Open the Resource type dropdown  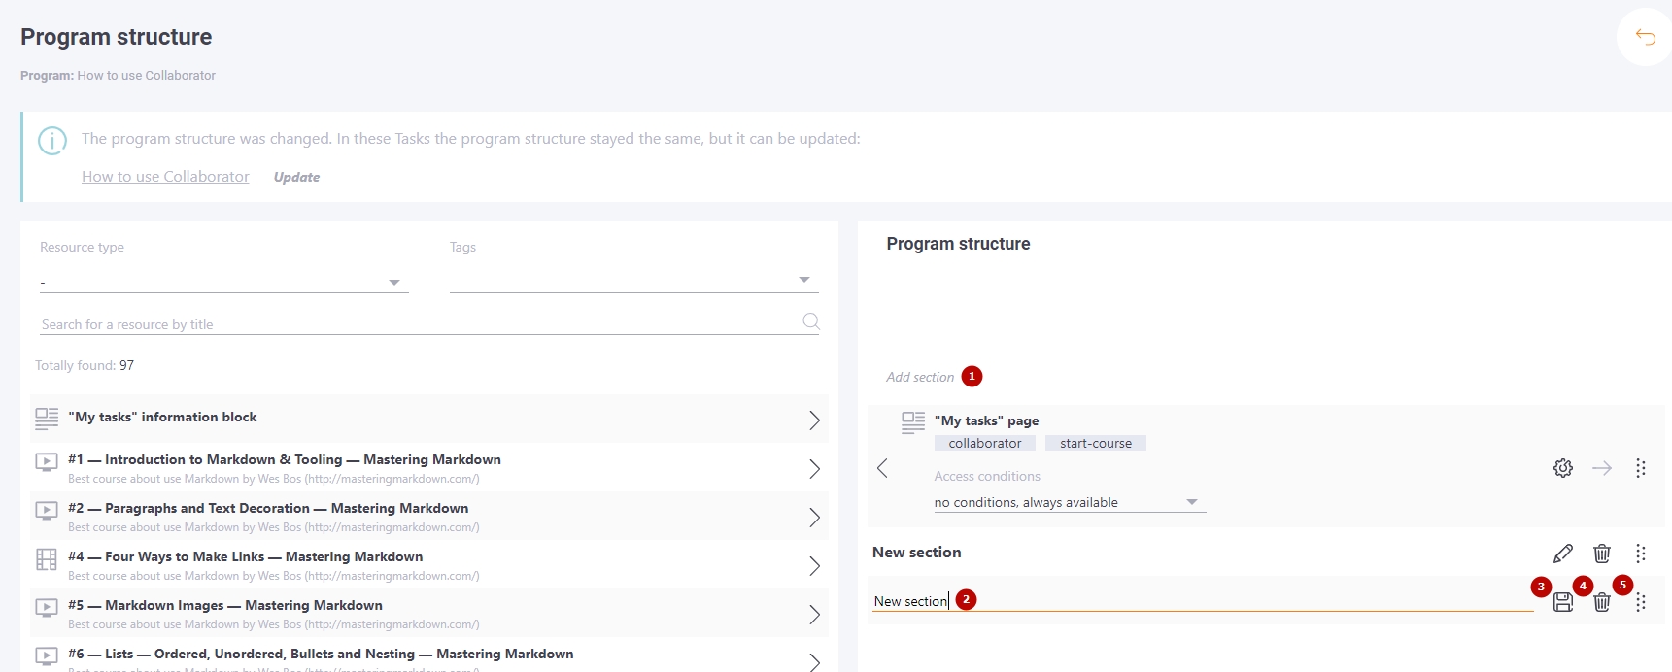click(x=224, y=282)
